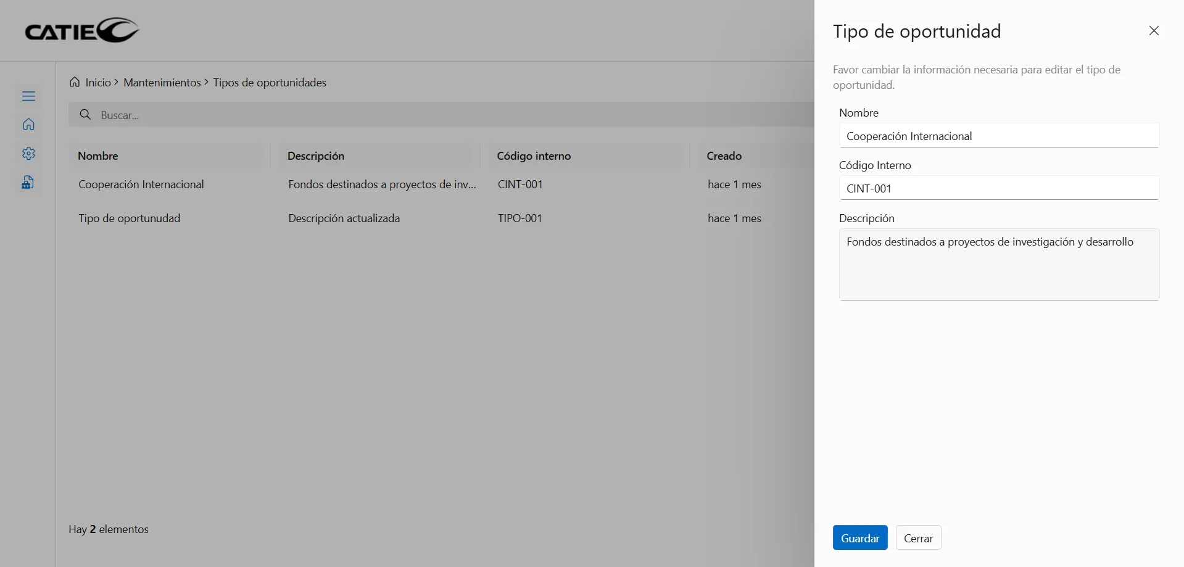Select the Cooperación Internacional table row
This screenshot has width=1184, height=567.
pos(141,184)
